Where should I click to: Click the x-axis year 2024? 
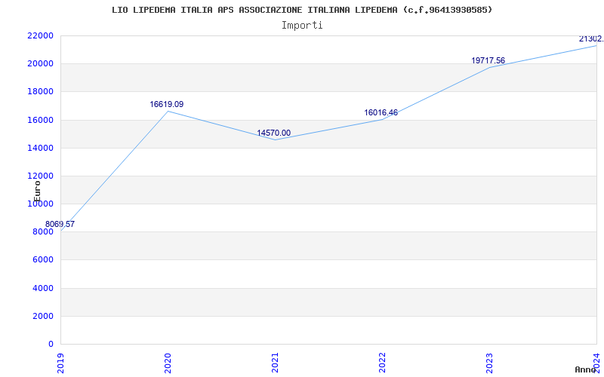pyautogui.click(x=596, y=363)
